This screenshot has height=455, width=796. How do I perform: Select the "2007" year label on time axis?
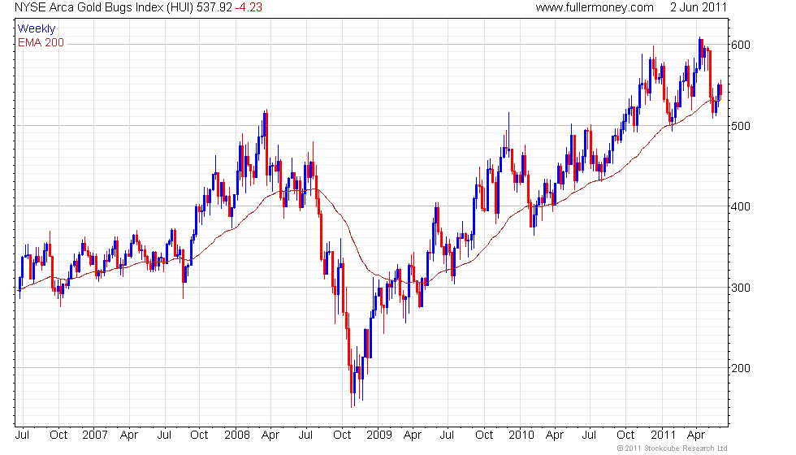[x=95, y=435]
